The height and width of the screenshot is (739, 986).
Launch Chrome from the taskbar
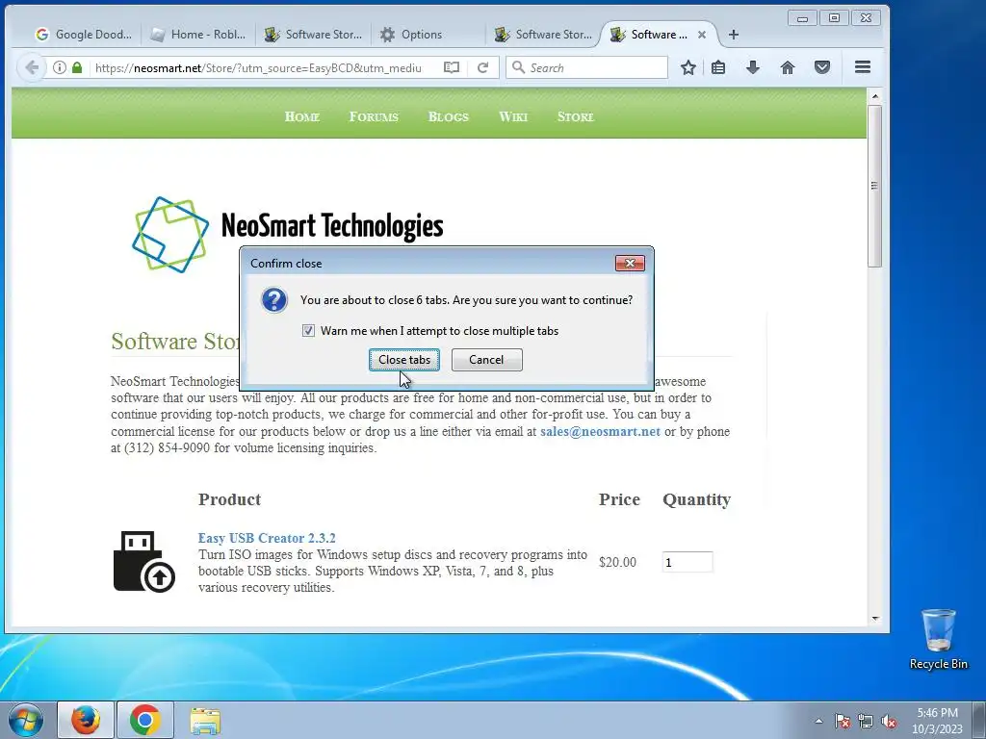pos(145,720)
